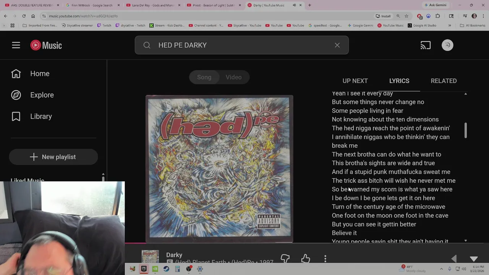This screenshot has width=489, height=275.
Task: Like the song Darky
Action: [305, 259]
